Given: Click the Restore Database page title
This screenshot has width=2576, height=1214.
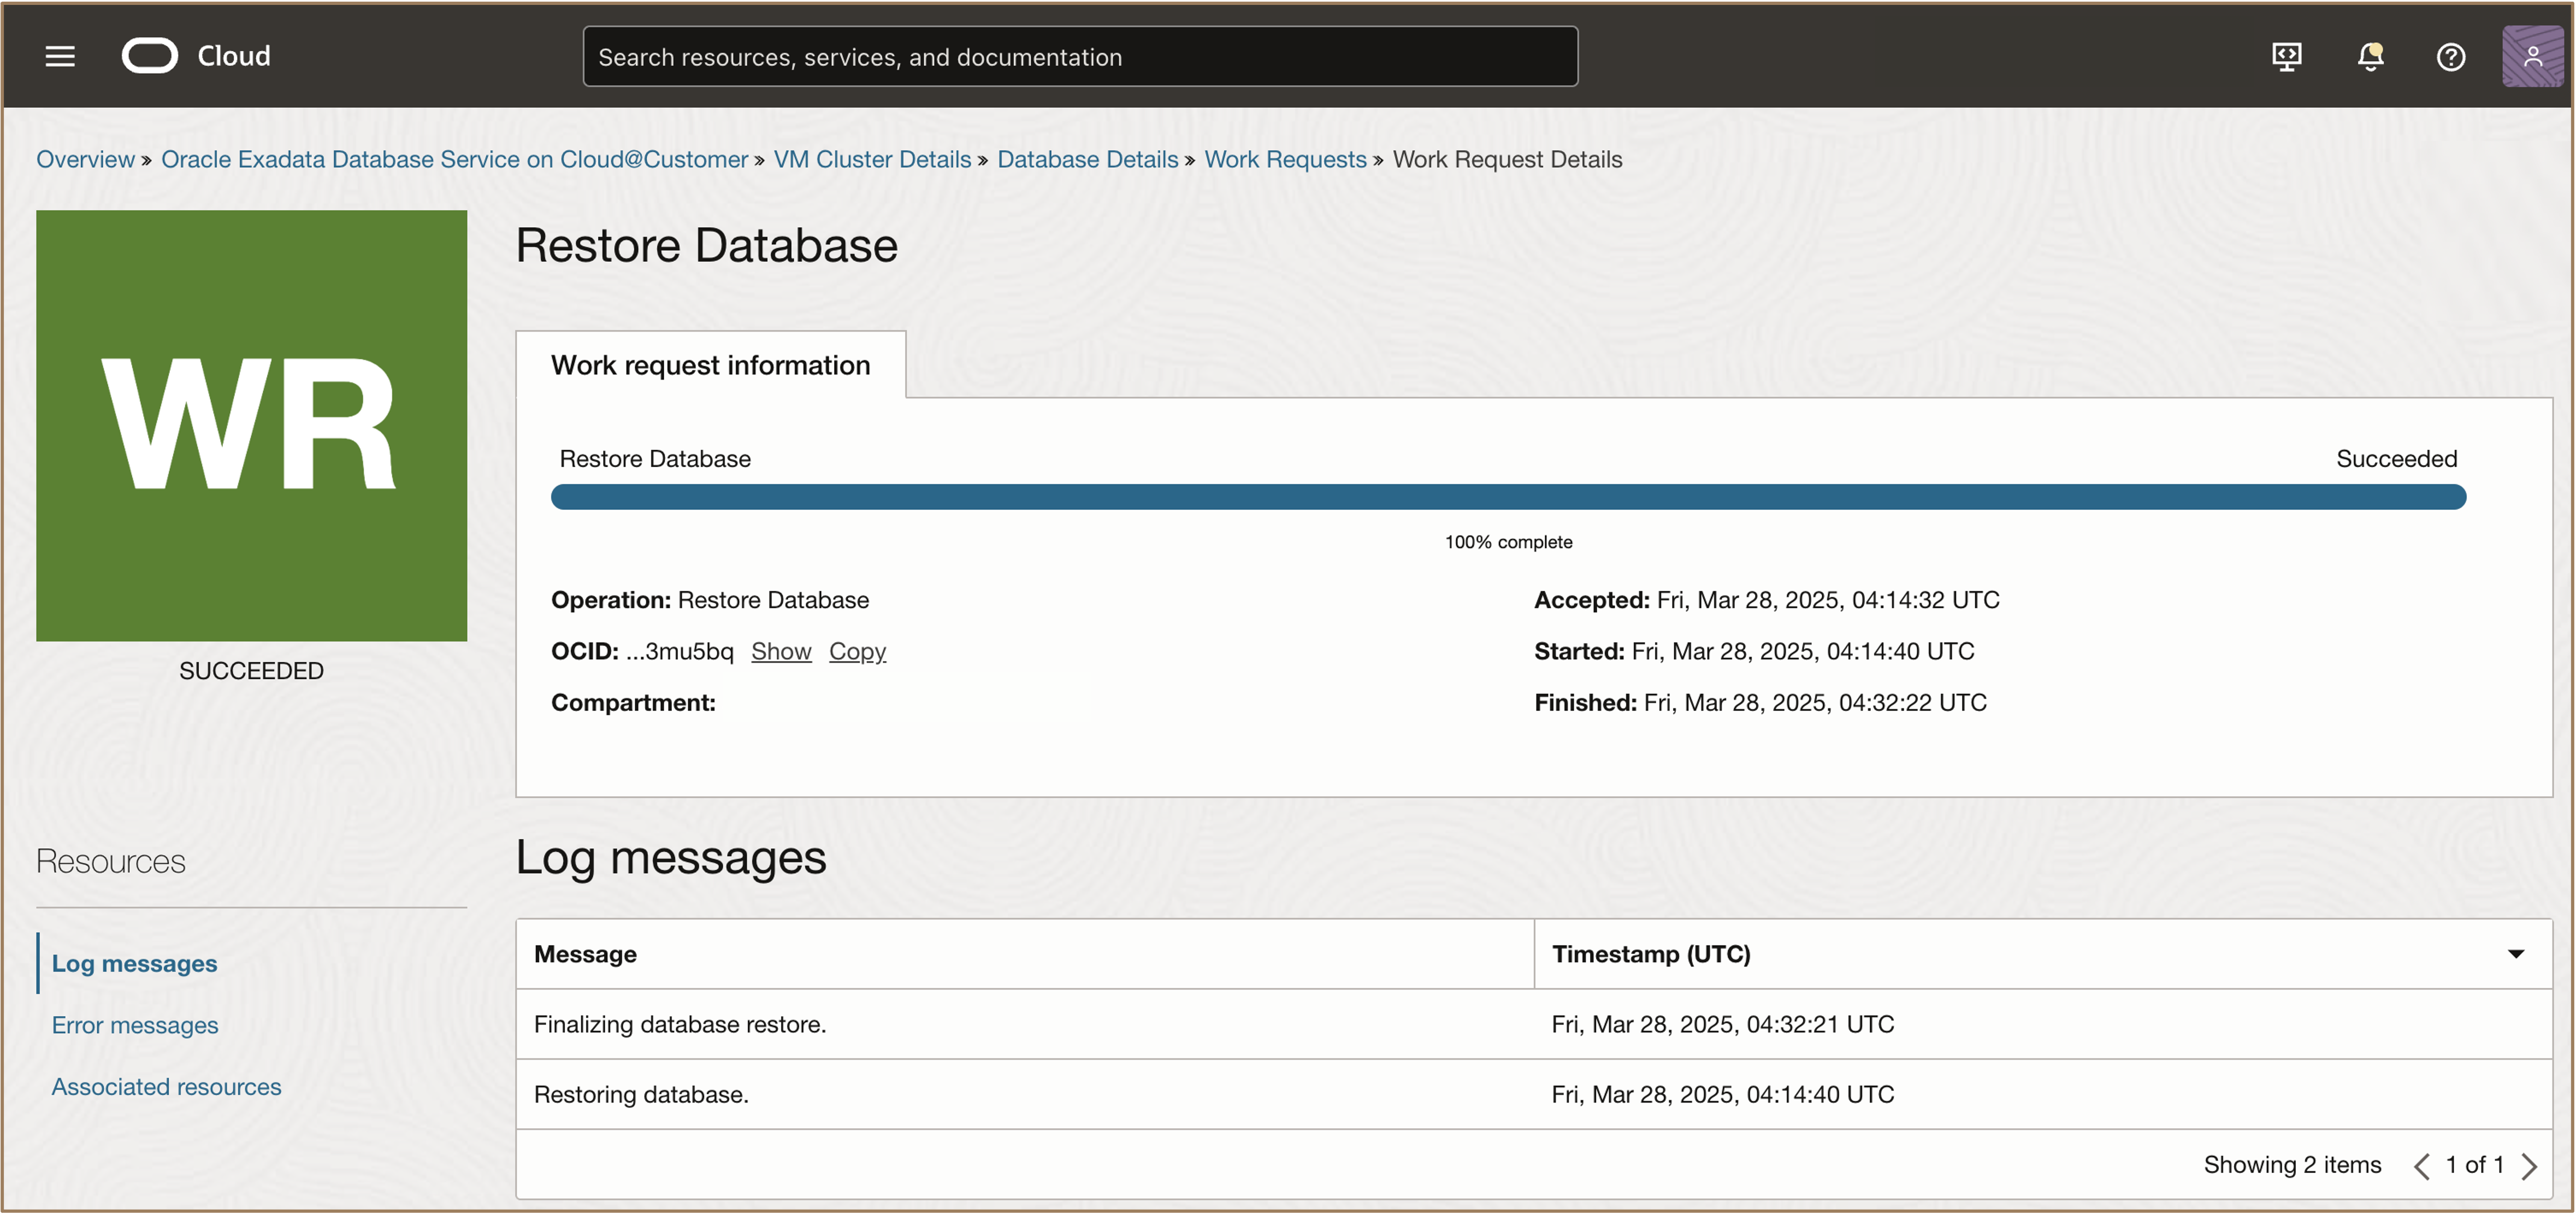Looking at the screenshot, I should (707, 246).
